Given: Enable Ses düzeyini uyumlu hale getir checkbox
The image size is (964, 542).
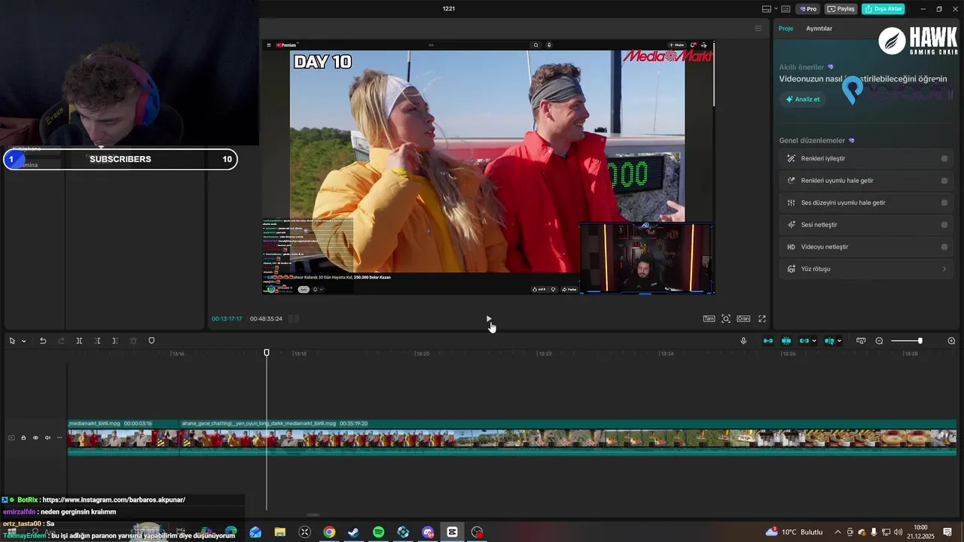Looking at the screenshot, I should pyautogui.click(x=944, y=202).
